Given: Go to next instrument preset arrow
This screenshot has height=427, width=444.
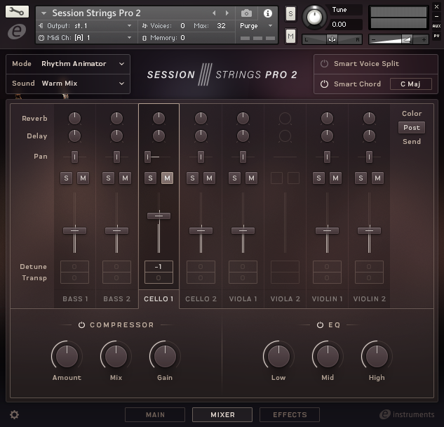Looking at the screenshot, I should (x=227, y=13).
